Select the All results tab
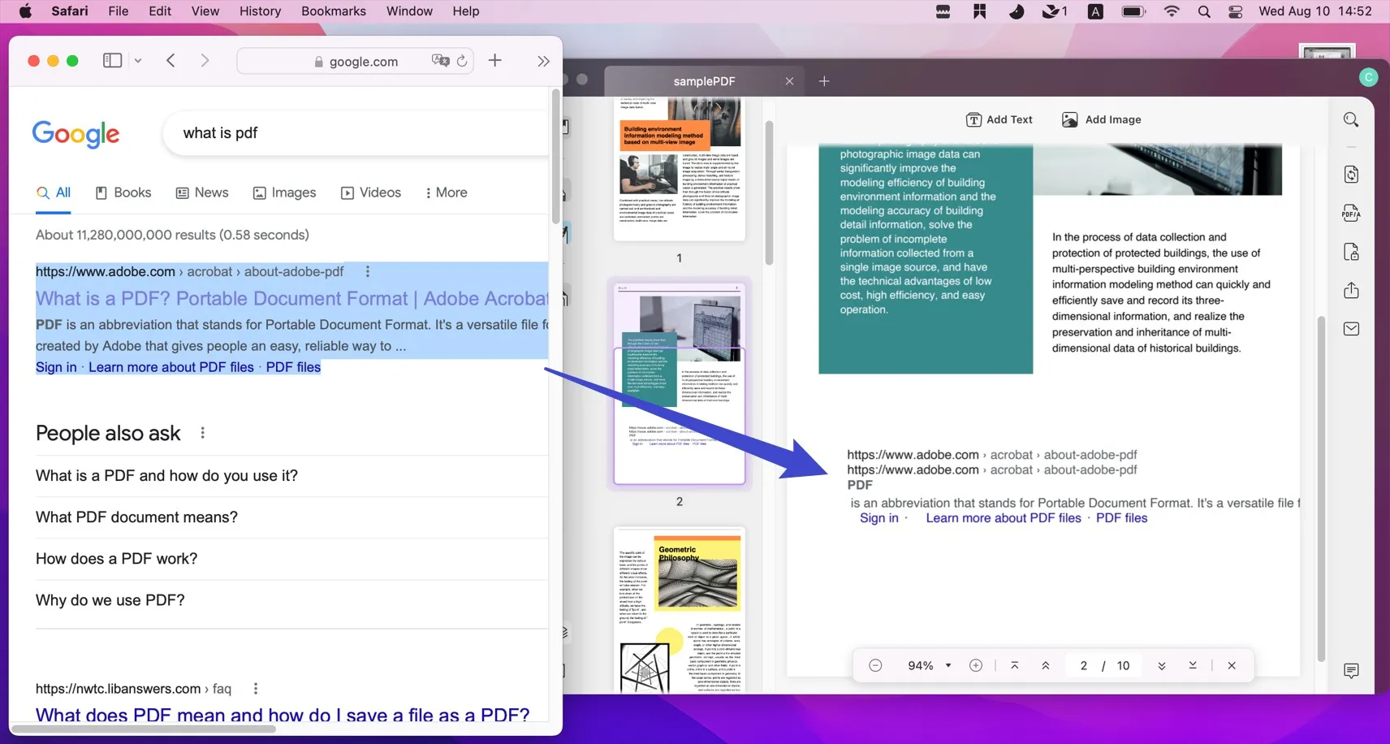The height and width of the screenshot is (744, 1390). (x=54, y=192)
